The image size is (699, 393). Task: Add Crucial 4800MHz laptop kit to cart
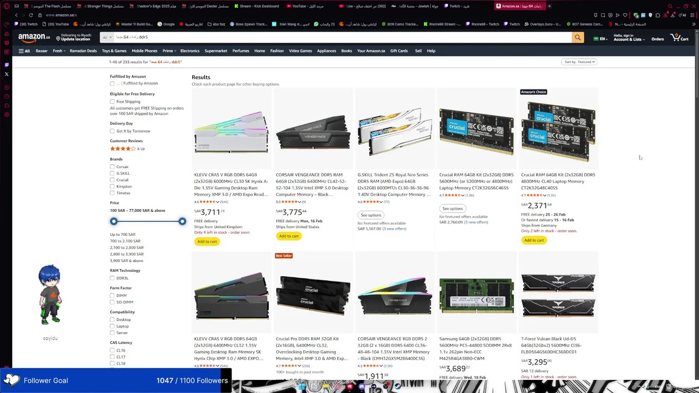click(534, 240)
